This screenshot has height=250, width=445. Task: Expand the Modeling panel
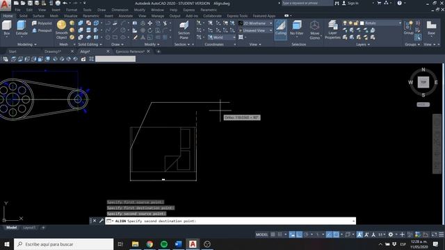coord(27,44)
